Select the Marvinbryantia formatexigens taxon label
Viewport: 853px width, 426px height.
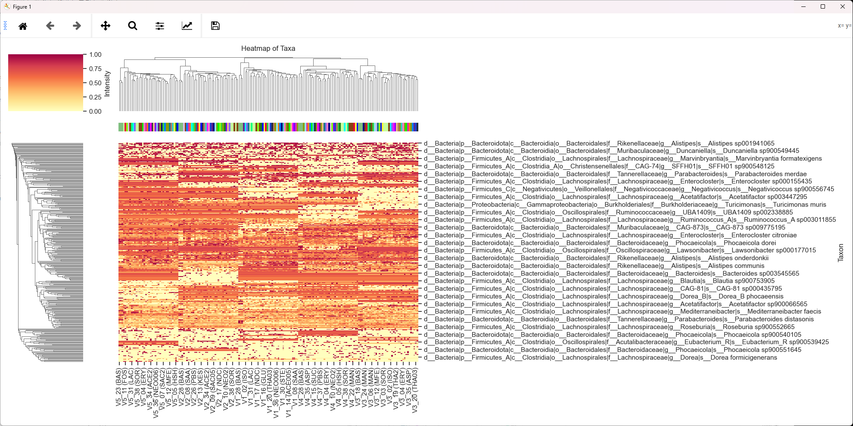623,159
